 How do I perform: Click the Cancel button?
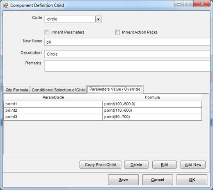[x=158, y=180]
